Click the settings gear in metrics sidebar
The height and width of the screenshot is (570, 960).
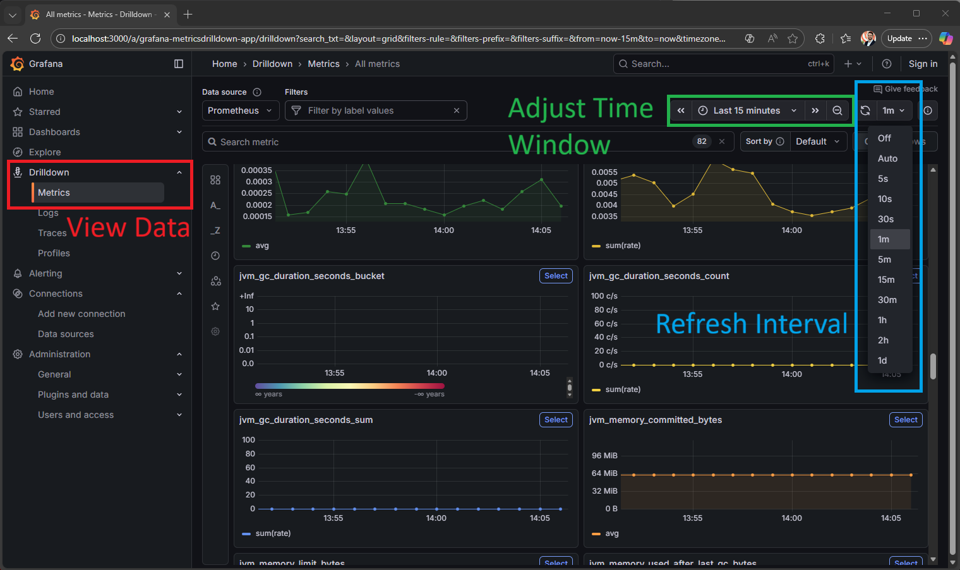215,331
